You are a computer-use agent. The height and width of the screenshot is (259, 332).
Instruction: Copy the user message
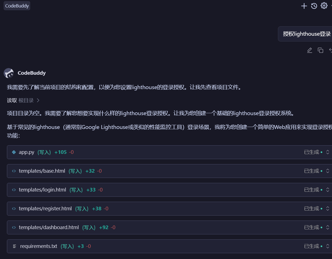tap(320, 50)
